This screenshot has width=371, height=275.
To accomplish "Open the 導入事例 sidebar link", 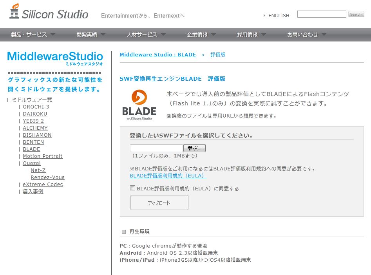I will 33,192.
